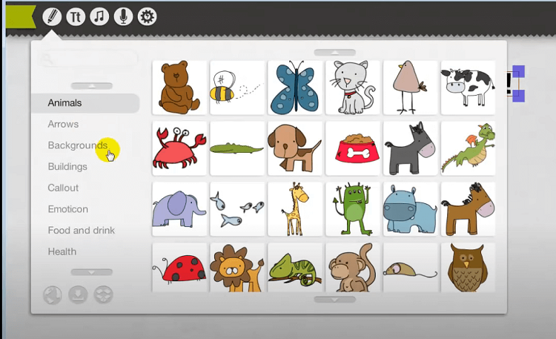Screen dimensions: 556x339
Task: Select the Callout category
Action: coord(63,188)
